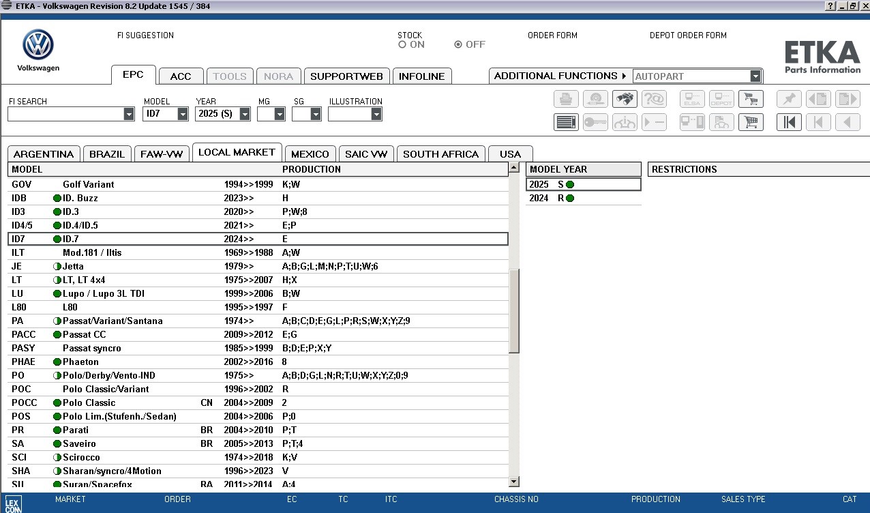Click the arrow and dash icon
The image size is (870, 513).
point(654,122)
